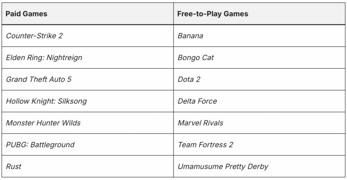Click on Bongo Cat

click(x=195, y=58)
